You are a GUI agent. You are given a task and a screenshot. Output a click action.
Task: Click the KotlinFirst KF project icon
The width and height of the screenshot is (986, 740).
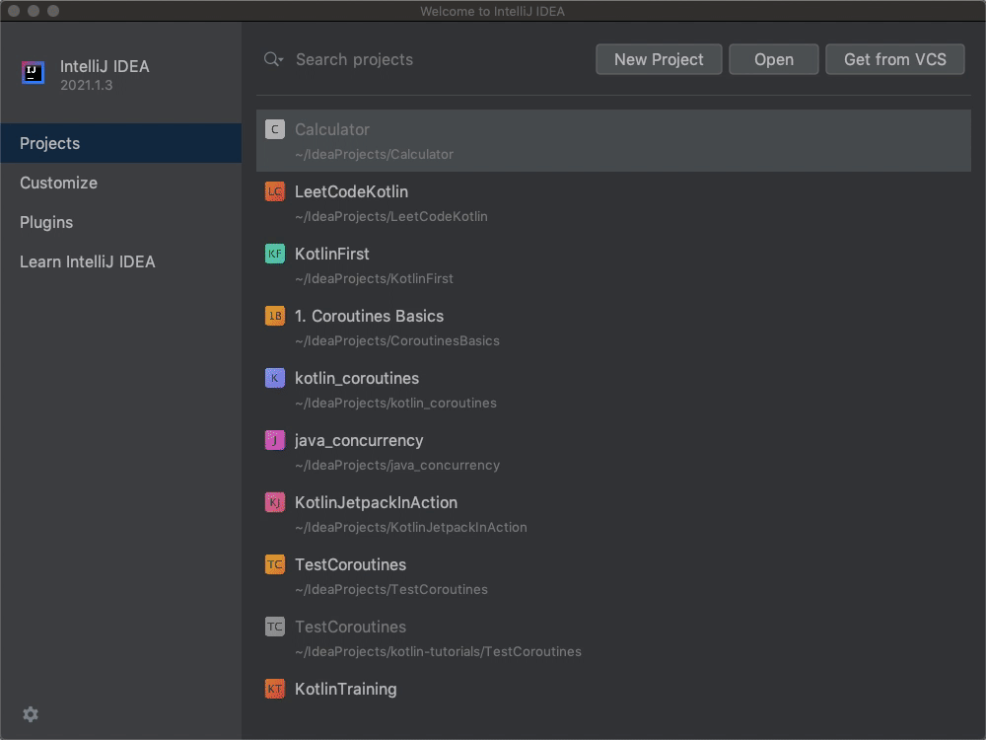(275, 254)
